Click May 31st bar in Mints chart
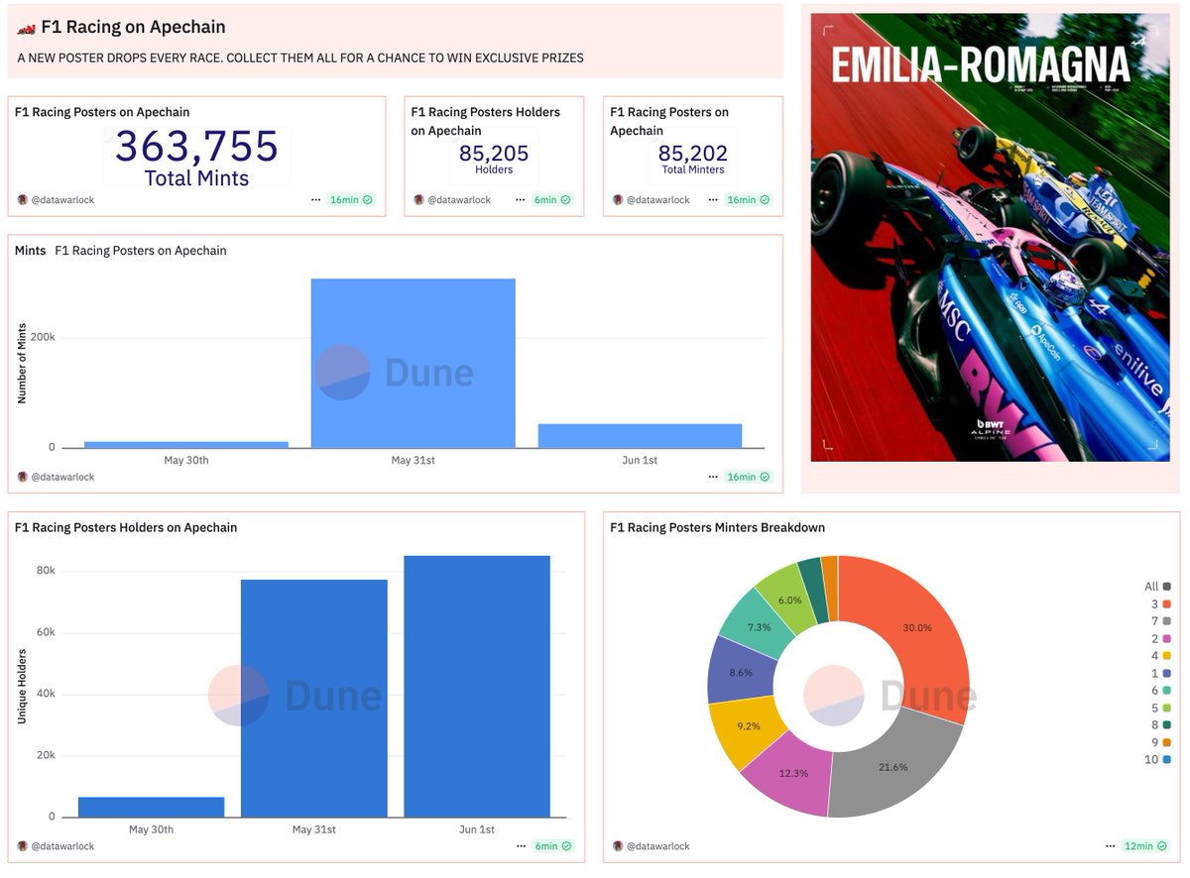Viewport: 1190px width, 878px height. click(414, 364)
